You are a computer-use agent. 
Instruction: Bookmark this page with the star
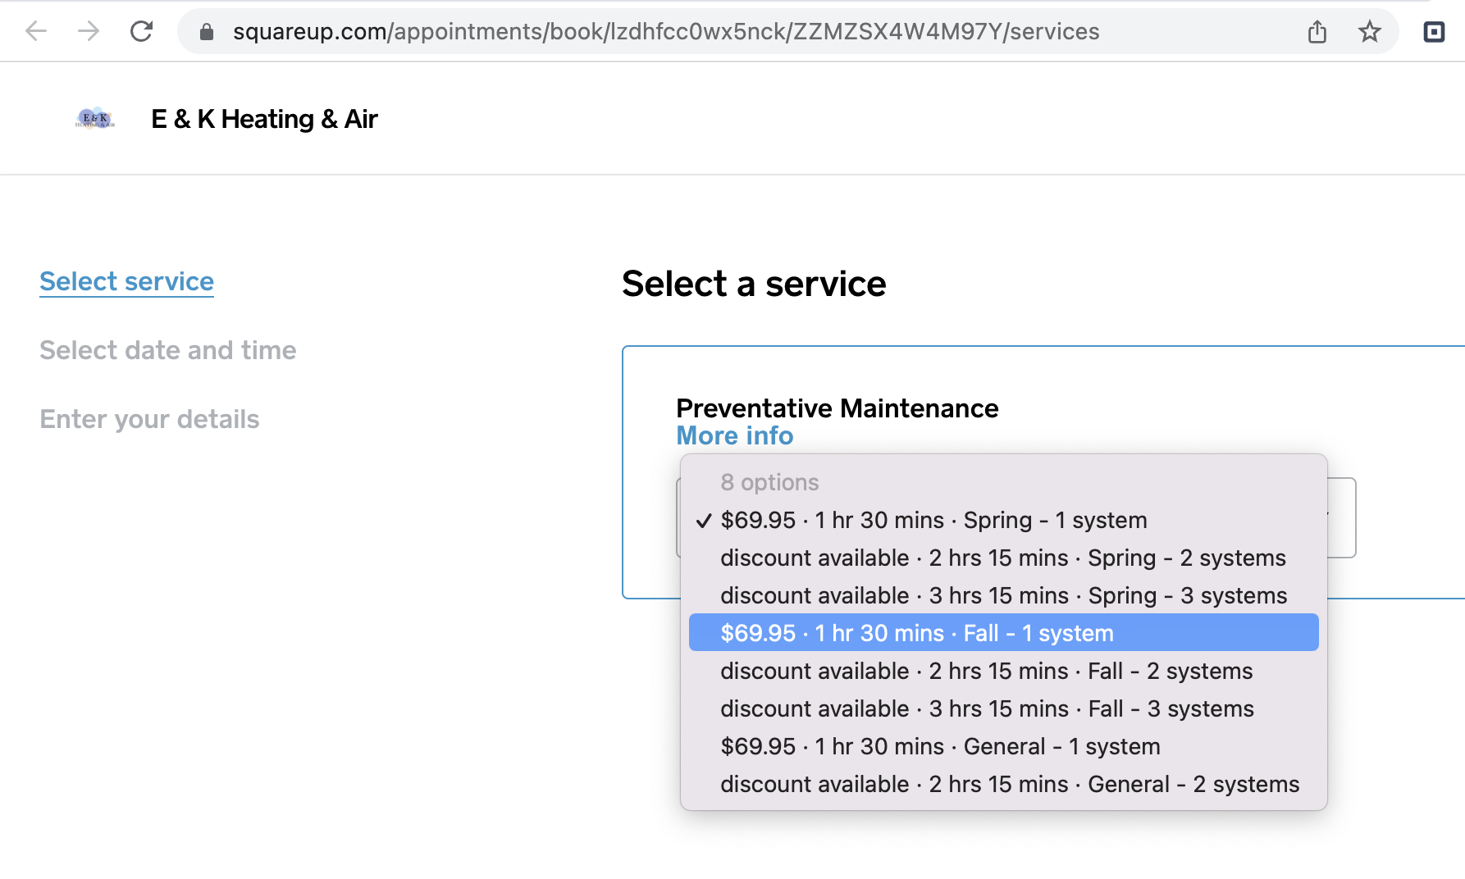click(1370, 32)
